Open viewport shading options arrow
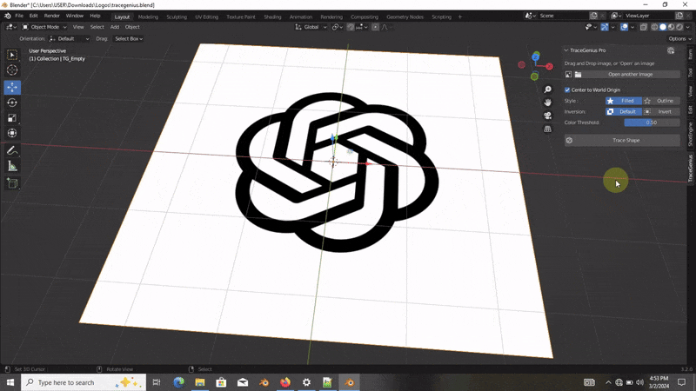696x391 pixels. pyautogui.click(x=687, y=27)
